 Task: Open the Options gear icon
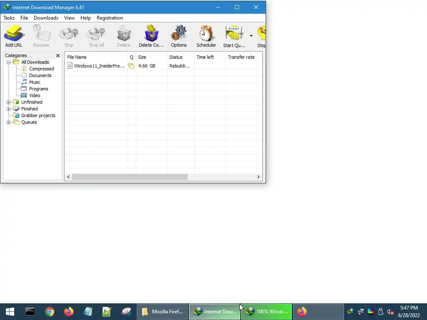point(178,36)
